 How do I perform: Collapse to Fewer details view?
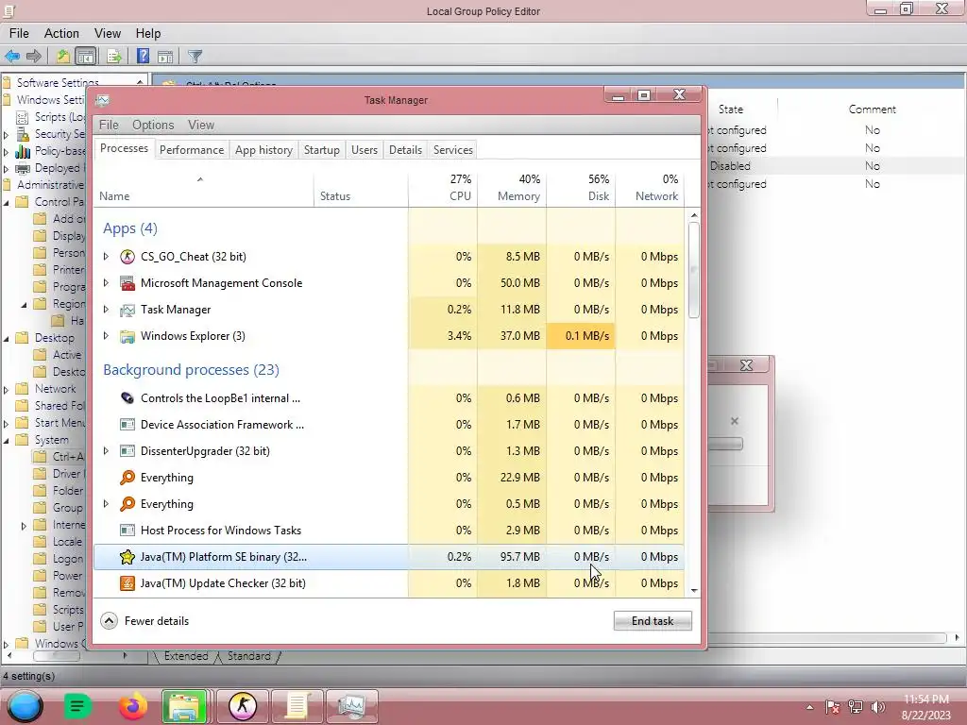pyautogui.click(x=144, y=621)
